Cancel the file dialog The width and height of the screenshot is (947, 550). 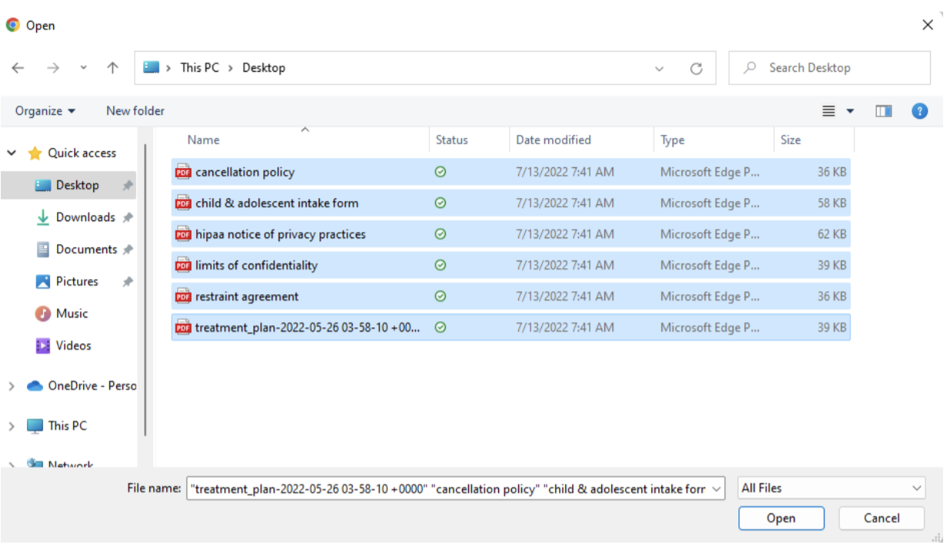(881, 518)
